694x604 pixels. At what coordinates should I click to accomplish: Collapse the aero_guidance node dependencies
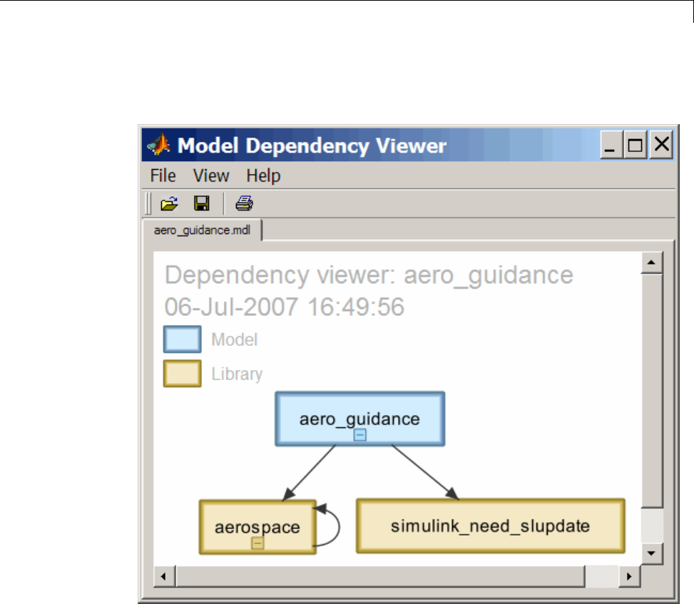click(x=359, y=436)
